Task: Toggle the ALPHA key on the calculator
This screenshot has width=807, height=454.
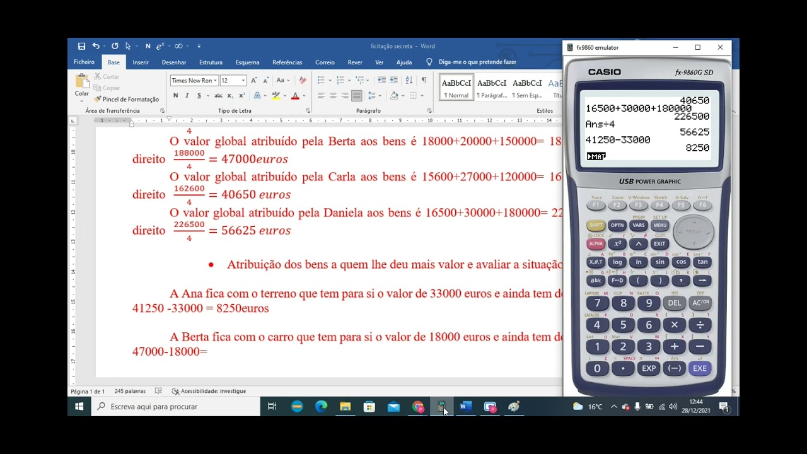Action: 595,243
